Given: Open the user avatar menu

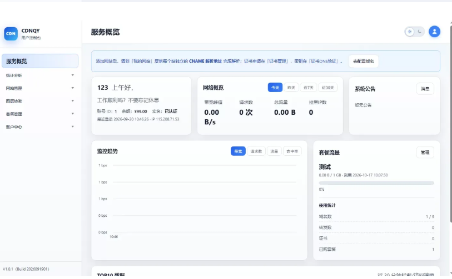Looking at the screenshot, I should coord(434,32).
